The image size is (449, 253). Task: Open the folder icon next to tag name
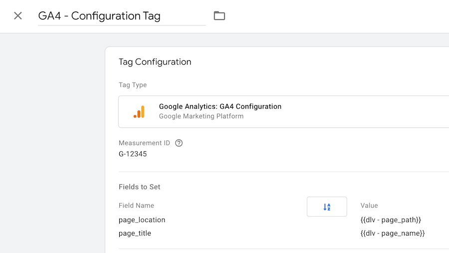pos(220,15)
